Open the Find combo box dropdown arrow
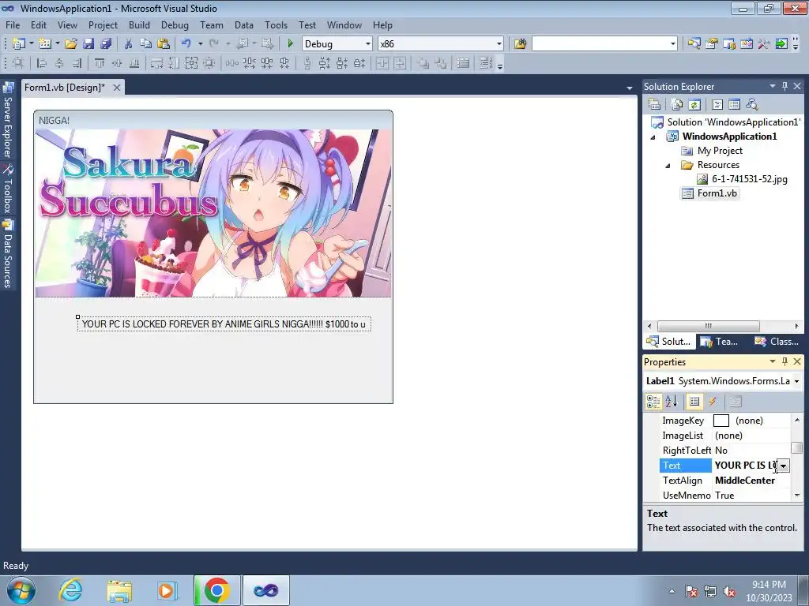Screen dimensions: 809x606 (x=673, y=44)
